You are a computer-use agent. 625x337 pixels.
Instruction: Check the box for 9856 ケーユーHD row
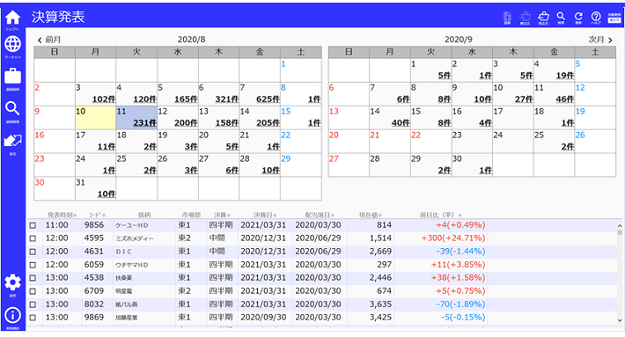tap(33, 225)
